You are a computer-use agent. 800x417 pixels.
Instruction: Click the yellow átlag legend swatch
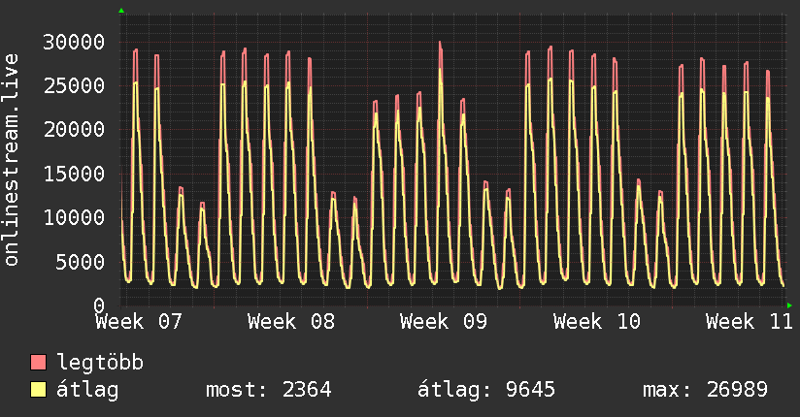tap(38, 390)
